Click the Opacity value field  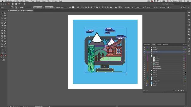click(63, 7)
